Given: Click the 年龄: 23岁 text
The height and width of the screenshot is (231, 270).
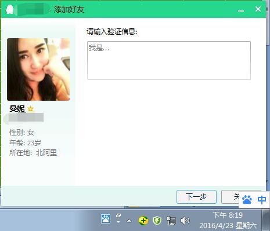Looking at the screenshot, I should click(x=25, y=143).
